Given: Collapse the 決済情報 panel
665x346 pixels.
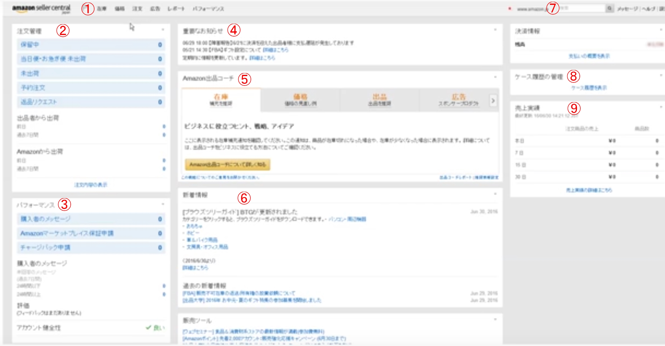Looking at the screenshot, I should (661, 30).
